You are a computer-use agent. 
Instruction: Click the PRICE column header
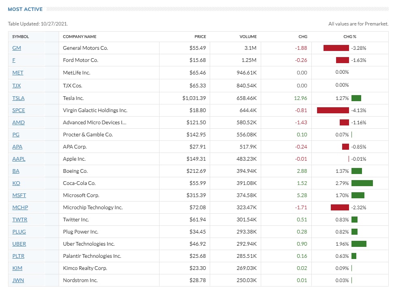click(200, 36)
